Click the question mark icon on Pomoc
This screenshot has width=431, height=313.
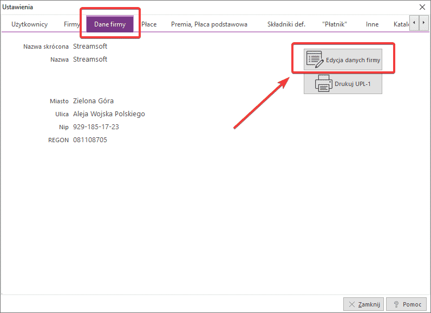(x=396, y=304)
